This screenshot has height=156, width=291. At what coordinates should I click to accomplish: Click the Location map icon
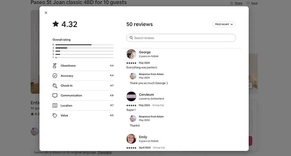coord(55,105)
